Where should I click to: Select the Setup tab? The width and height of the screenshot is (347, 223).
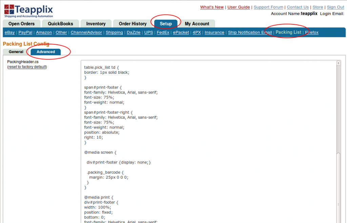[166, 24]
